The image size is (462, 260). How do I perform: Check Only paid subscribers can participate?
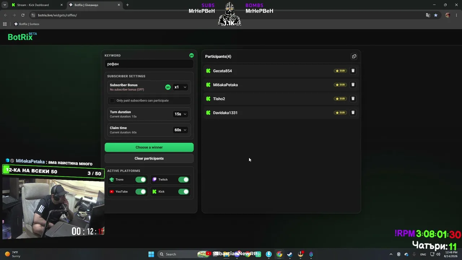click(112, 100)
